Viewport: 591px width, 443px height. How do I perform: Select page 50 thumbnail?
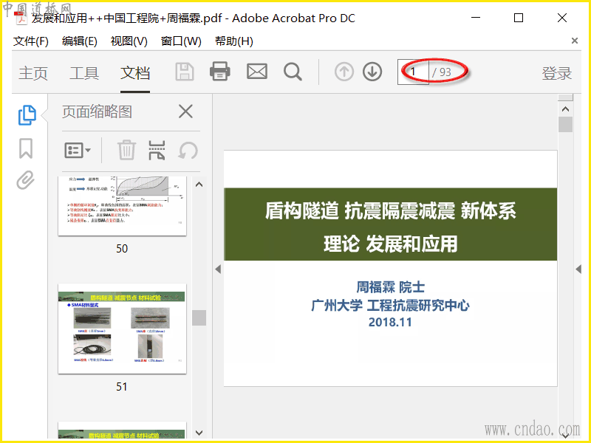coord(122,205)
